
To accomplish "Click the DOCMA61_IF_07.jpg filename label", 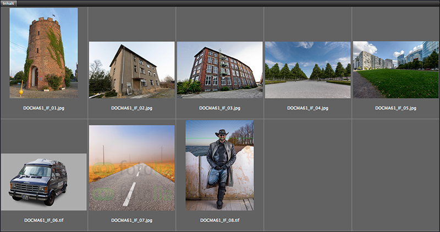I will (x=131, y=220).
